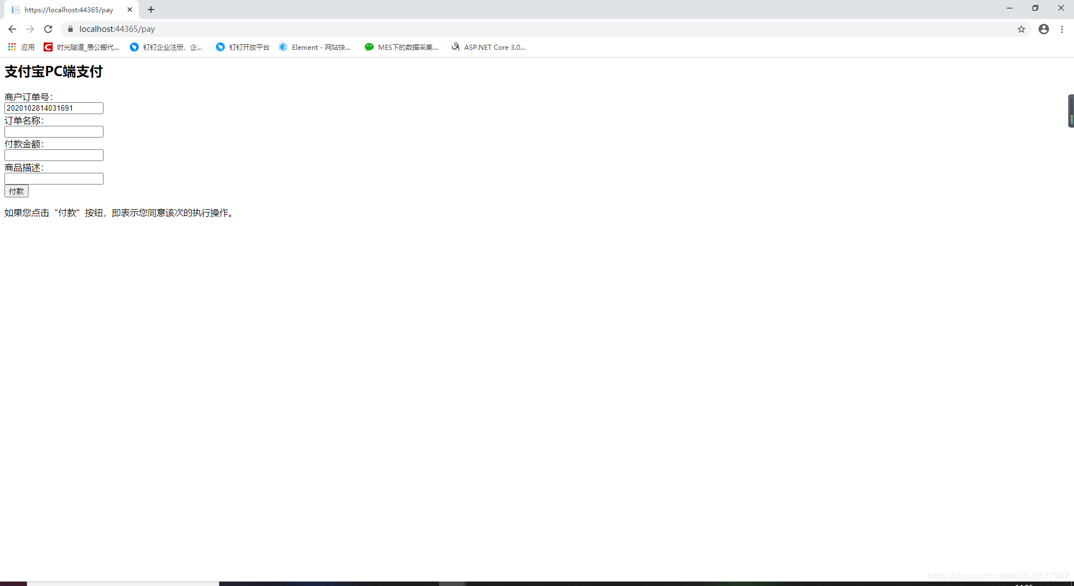The width and height of the screenshot is (1074, 586).
Task: Open 钉钉企业注册 bookmark
Action: [166, 47]
